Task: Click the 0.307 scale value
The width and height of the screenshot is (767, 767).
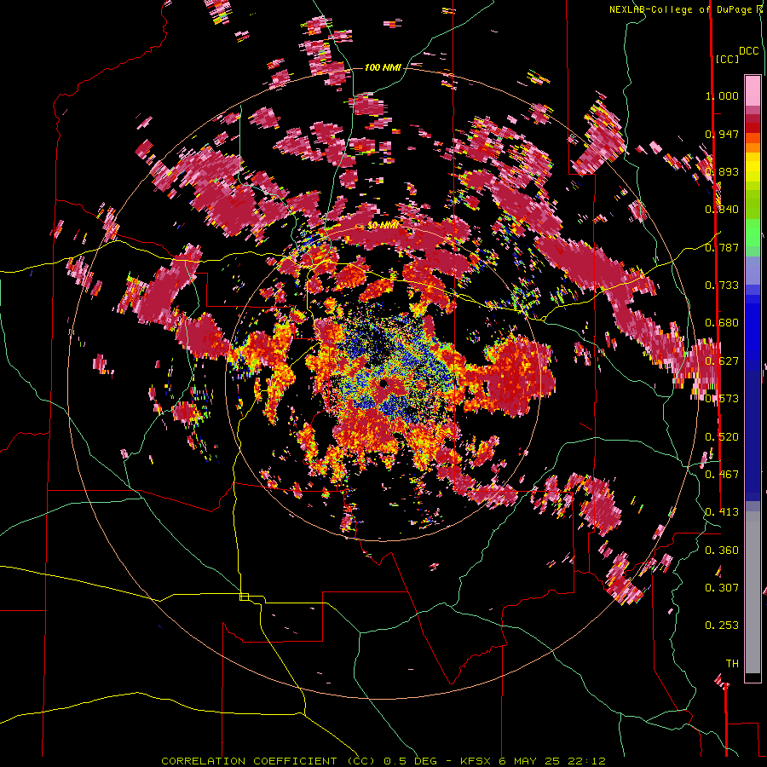Action: point(722,588)
